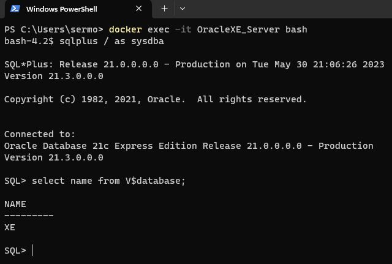The image size is (392, 264).
Task: Click the PowerShell icon in the tab
Action: click(15, 9)
